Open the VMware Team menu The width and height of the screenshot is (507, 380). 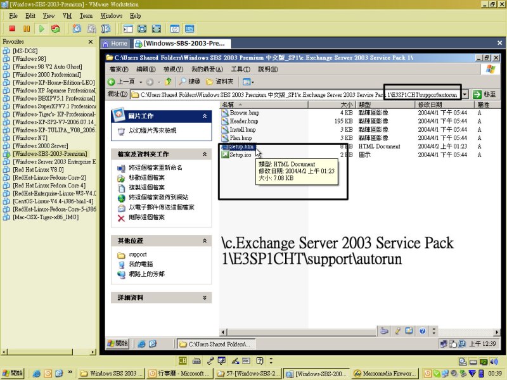coord(86,16)
